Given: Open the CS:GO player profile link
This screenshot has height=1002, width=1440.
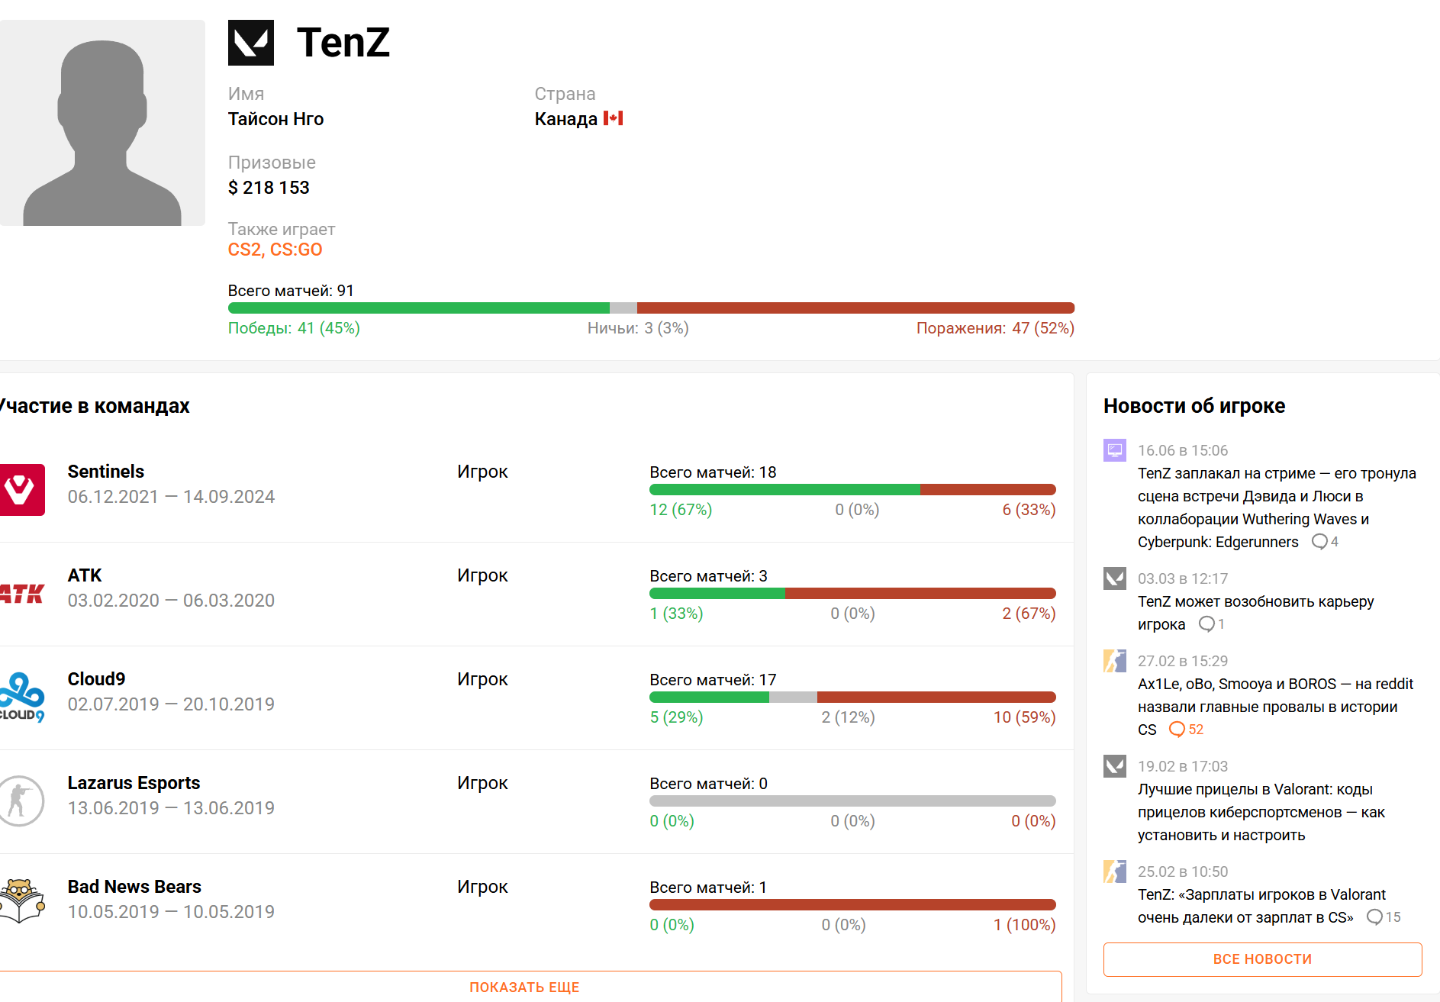Looking at the screenshot, I should (x=296, y=250).
